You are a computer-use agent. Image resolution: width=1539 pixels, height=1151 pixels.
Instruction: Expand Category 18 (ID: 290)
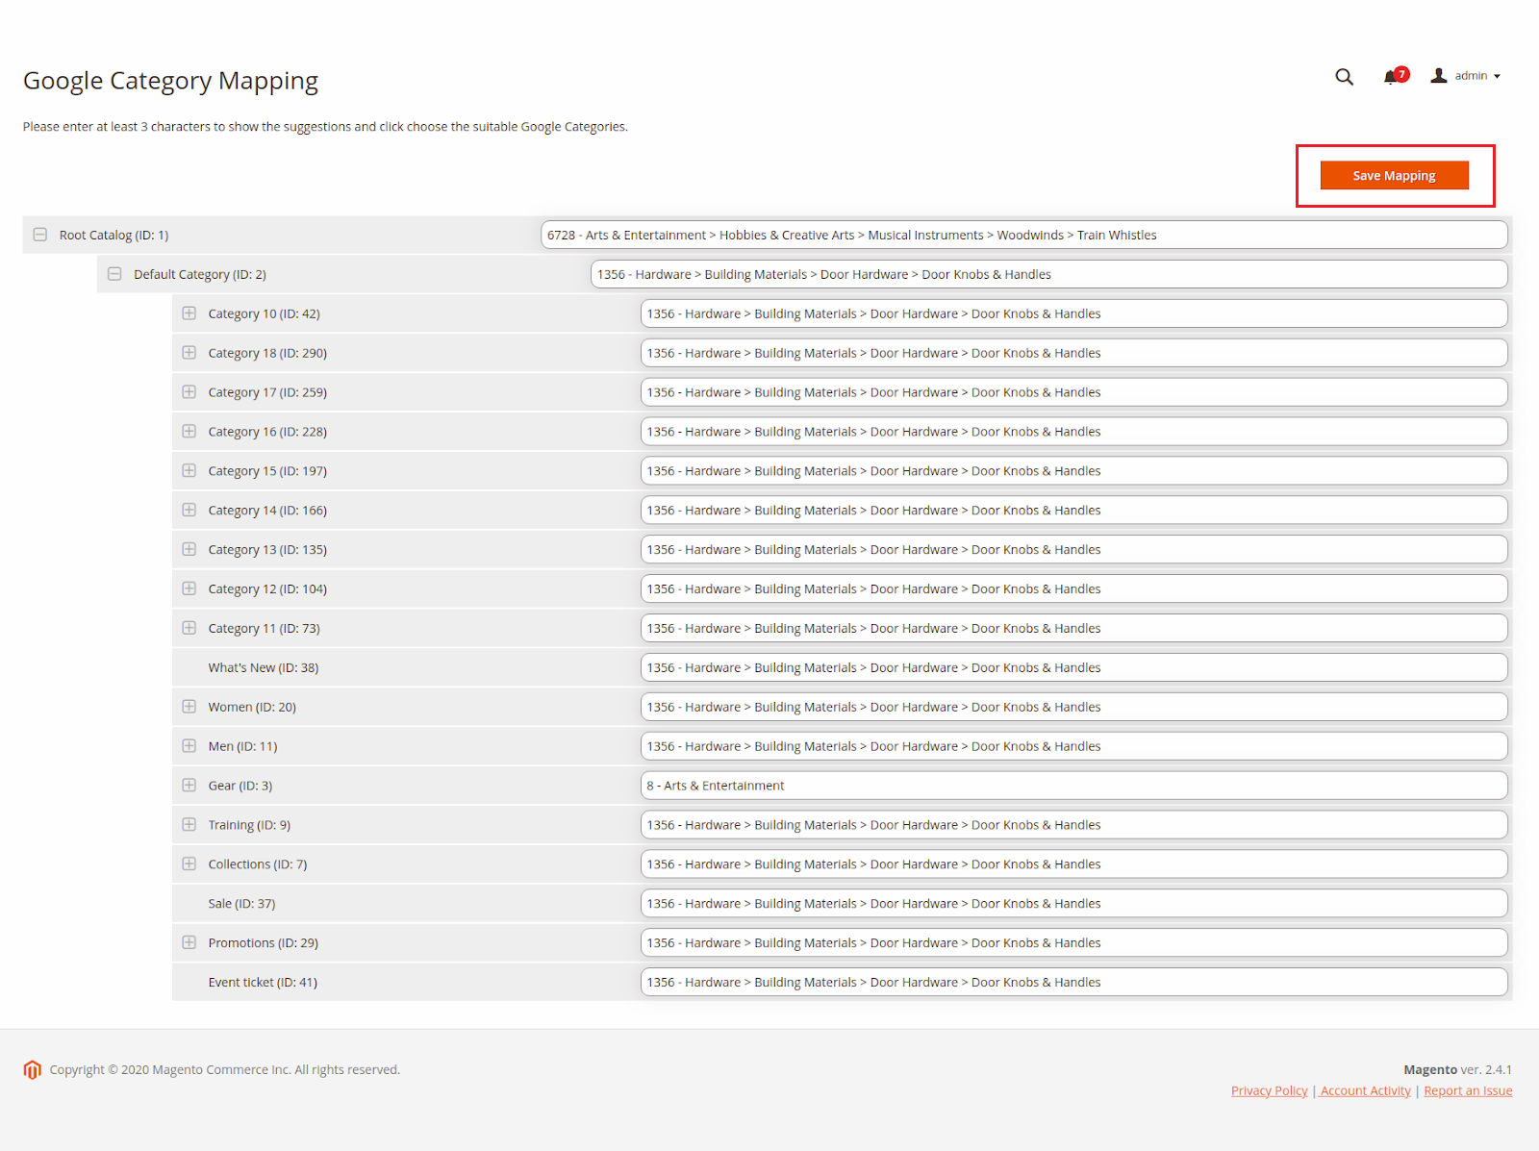[x=189, y=353]
